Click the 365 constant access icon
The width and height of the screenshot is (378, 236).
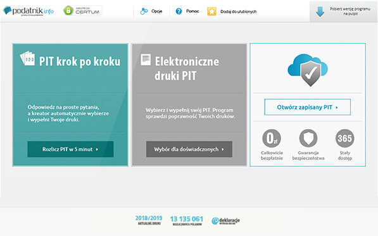click(x=344, y=138)
